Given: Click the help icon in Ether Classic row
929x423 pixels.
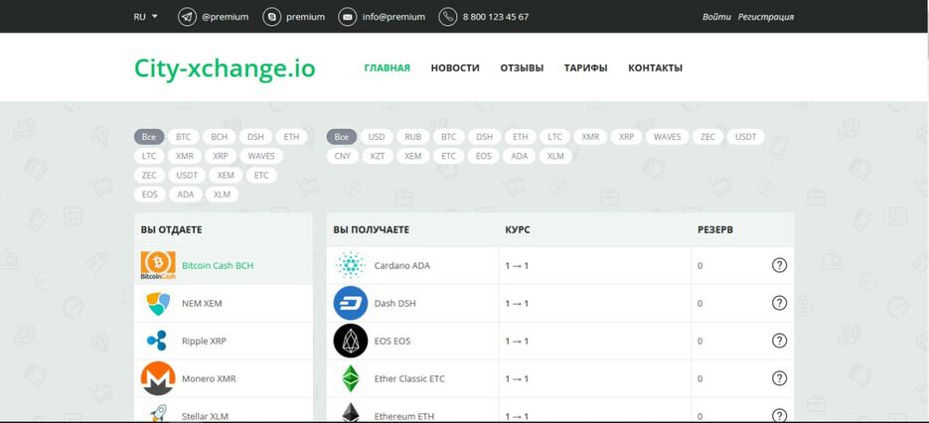Looking at the screenshot, I should coord(779,378).
